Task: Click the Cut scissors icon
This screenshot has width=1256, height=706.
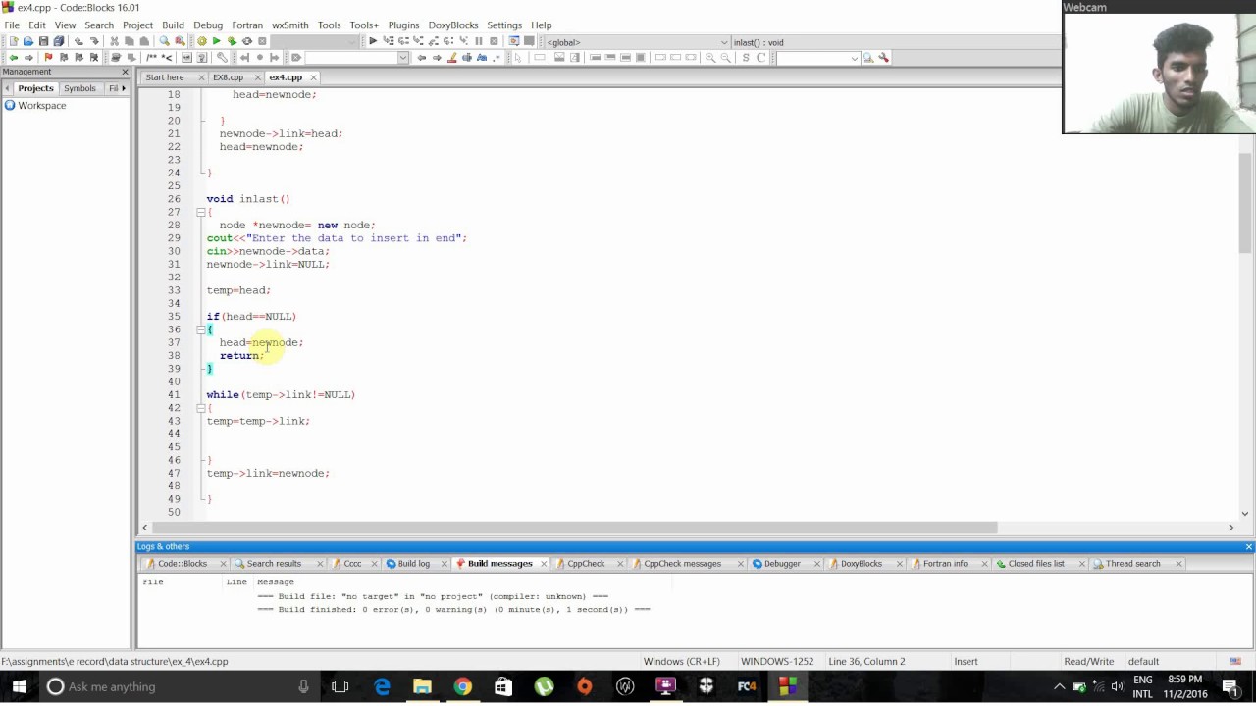Action: coord(114,41)
